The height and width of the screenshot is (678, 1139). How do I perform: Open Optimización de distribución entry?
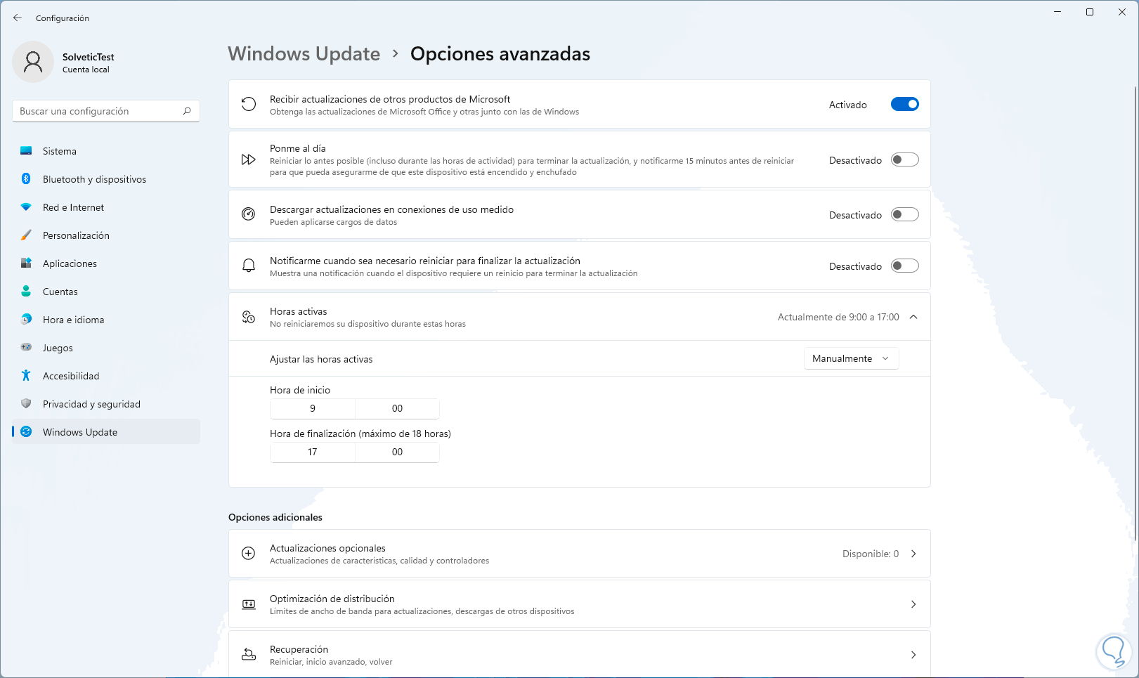(x=580, y=604)
